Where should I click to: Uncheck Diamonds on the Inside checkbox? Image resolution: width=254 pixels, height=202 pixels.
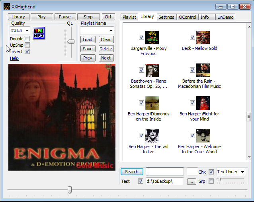(x=141, y=103)
